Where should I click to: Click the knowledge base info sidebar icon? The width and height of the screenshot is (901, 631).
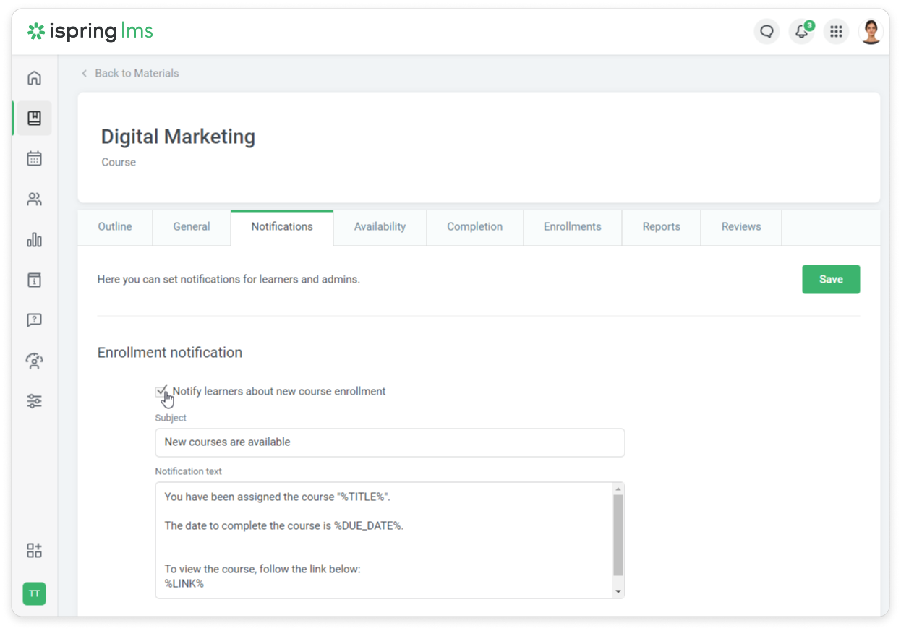point(34,280)
